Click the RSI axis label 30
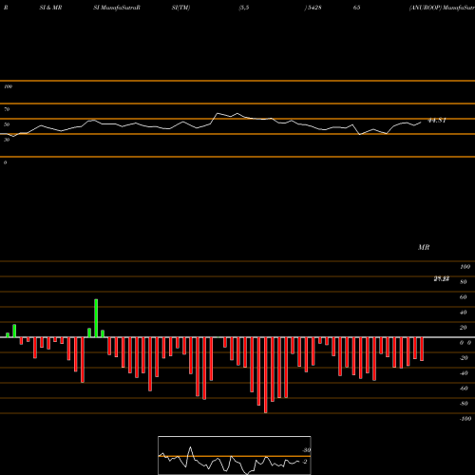 point(7,140)
